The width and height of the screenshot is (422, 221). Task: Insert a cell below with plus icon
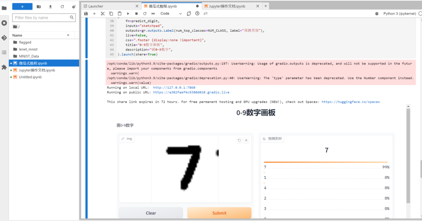(x=94, y=13)
